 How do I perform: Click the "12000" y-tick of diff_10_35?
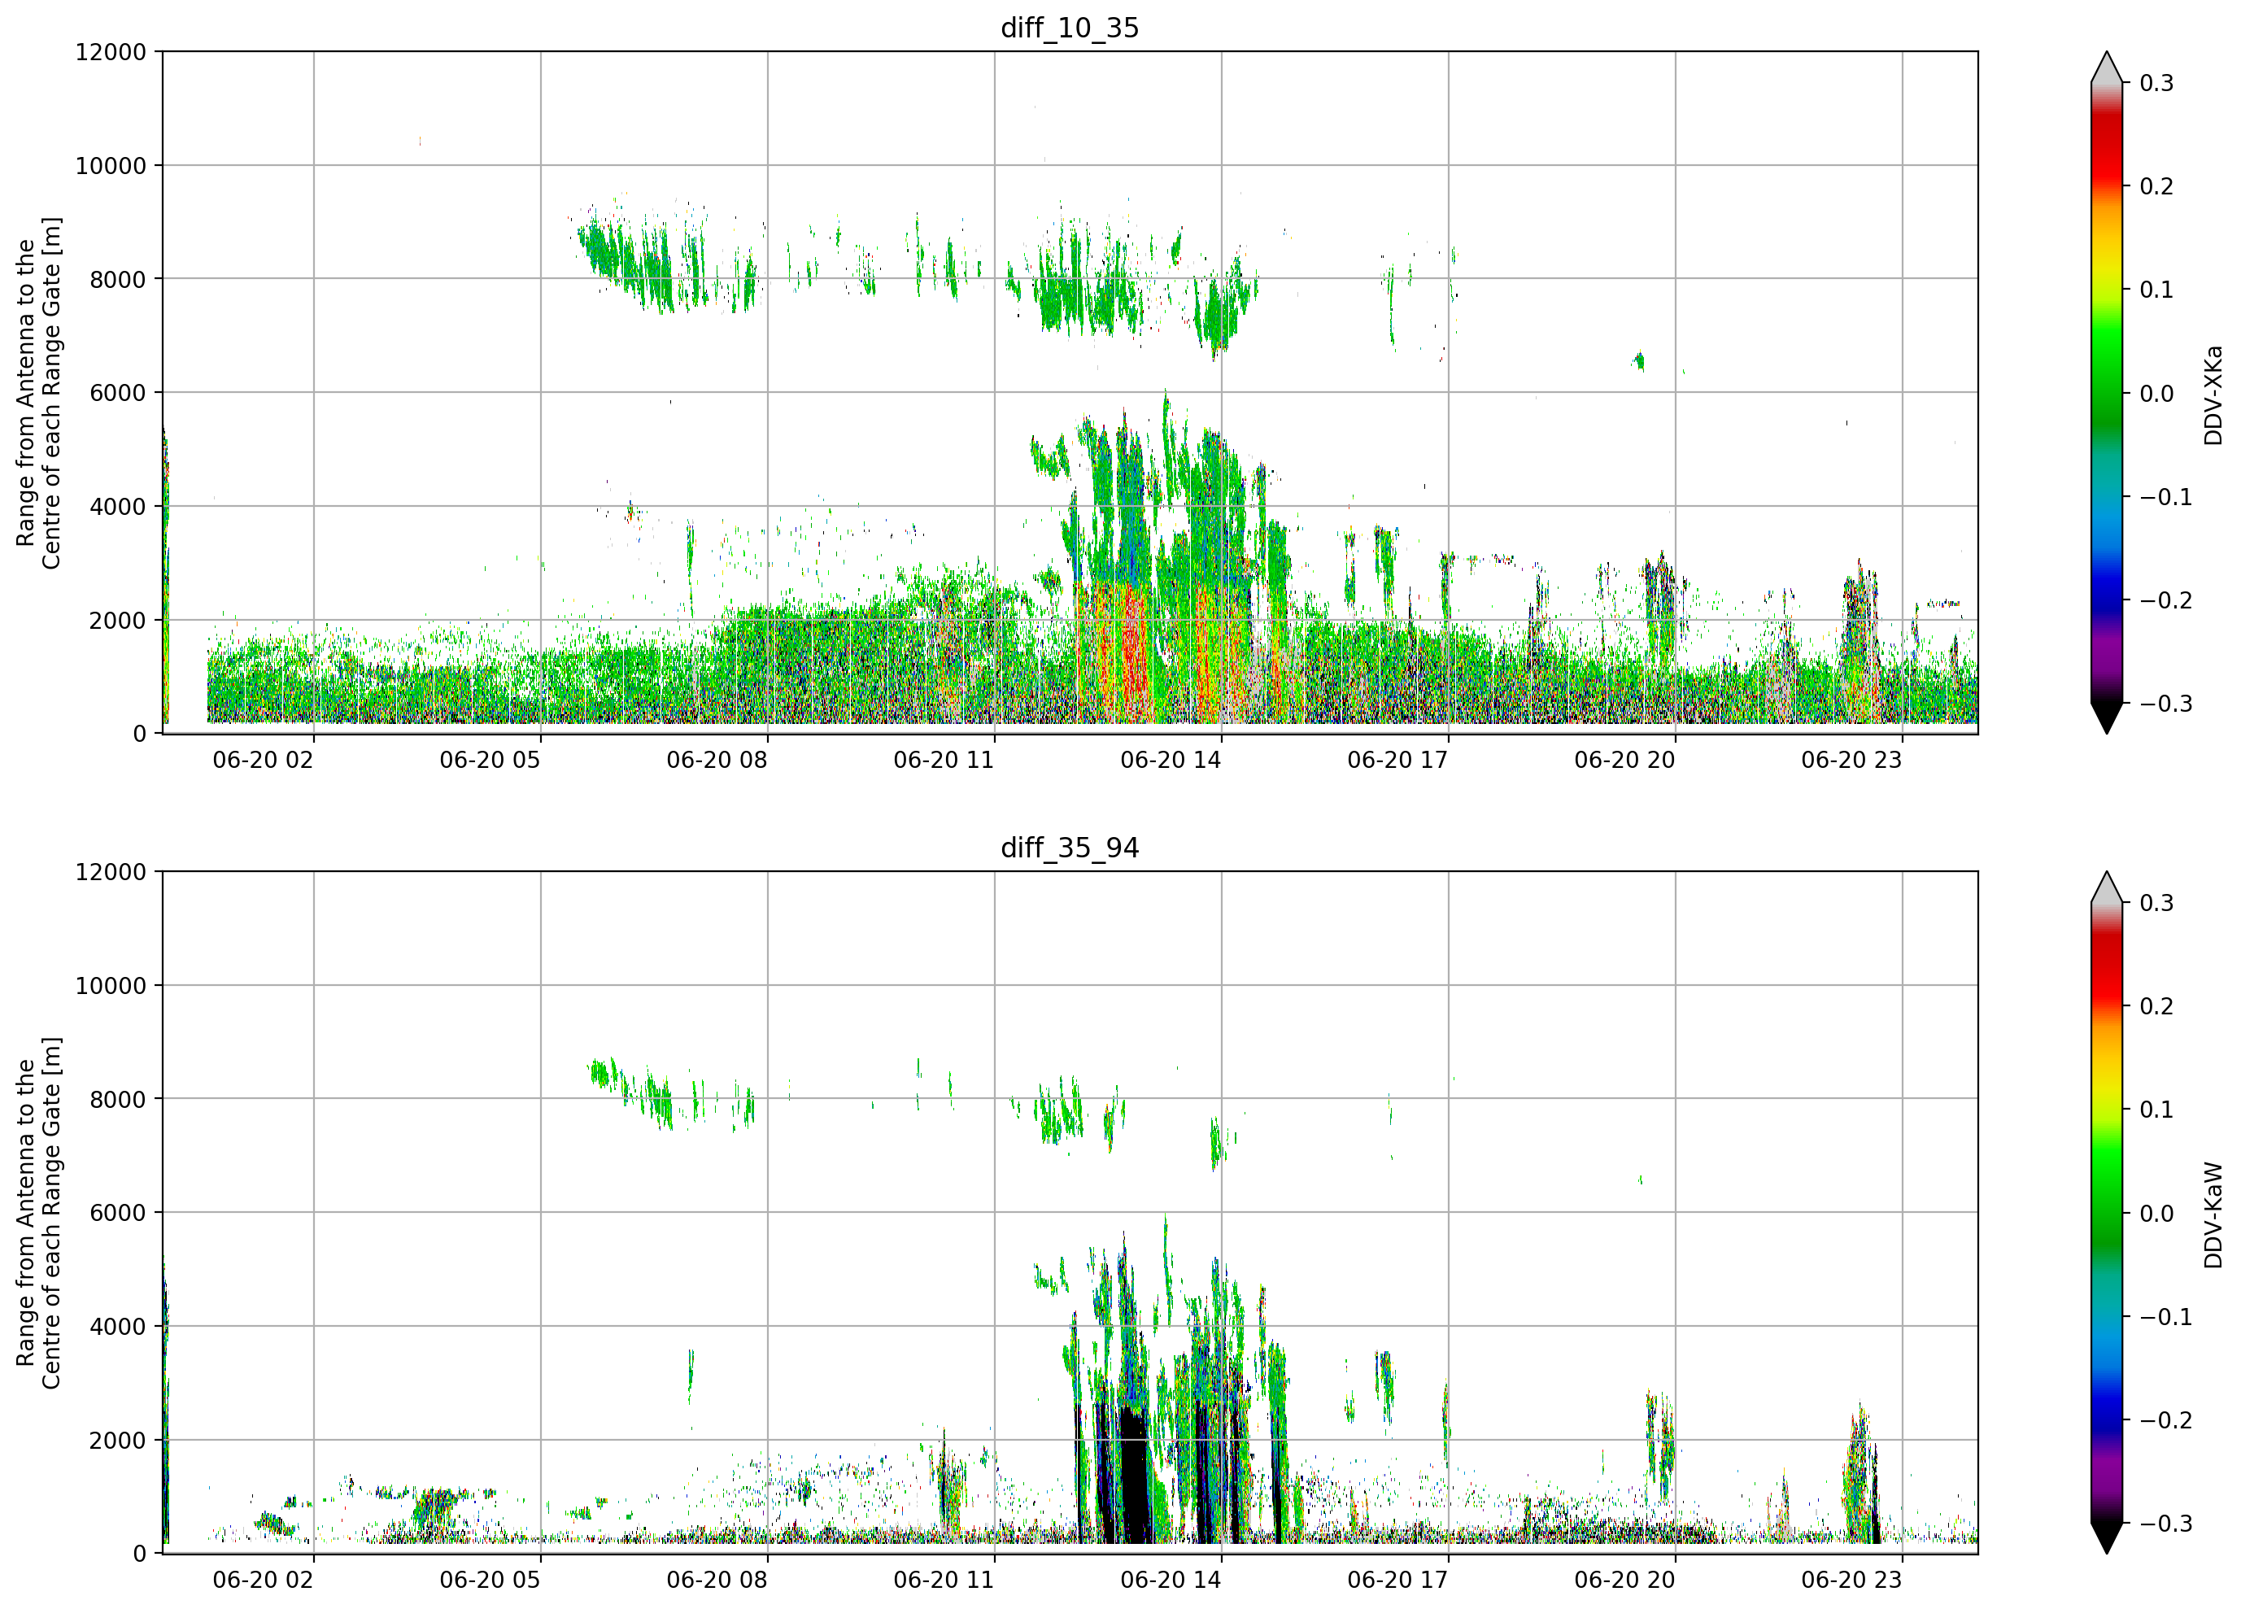tap(111, 52)
